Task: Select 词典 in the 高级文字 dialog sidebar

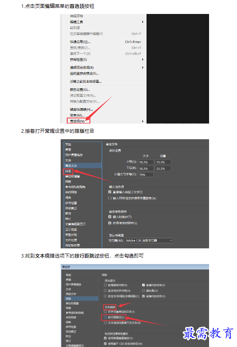Action: click(x=68, y=198)
